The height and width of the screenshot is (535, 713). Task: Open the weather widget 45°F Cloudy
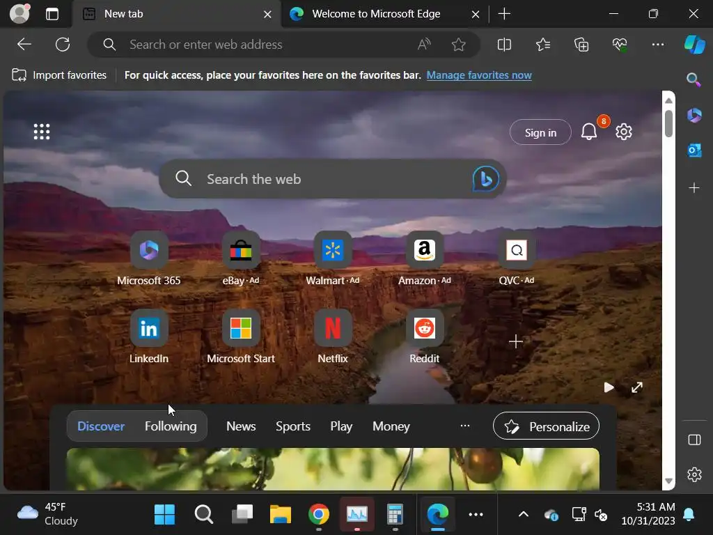[x=47, y=514]
